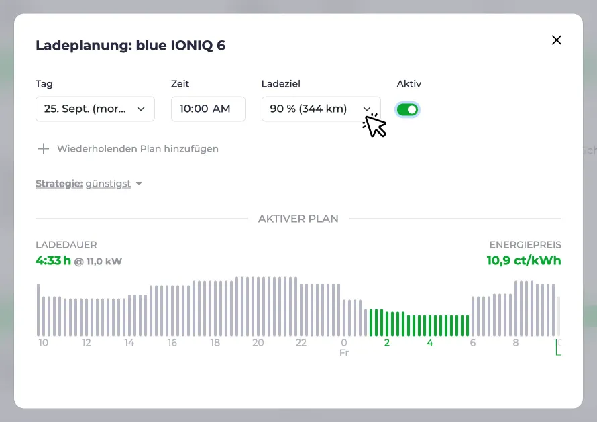
Task: Click the Tag field label
Action: point(44,83)
